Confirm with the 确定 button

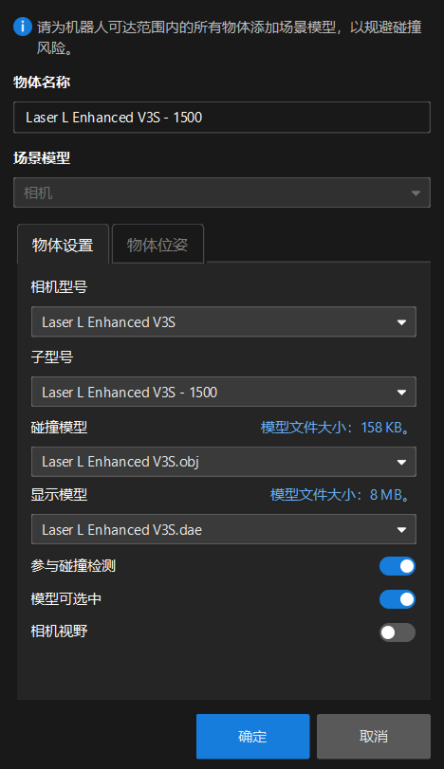(253, 736)
